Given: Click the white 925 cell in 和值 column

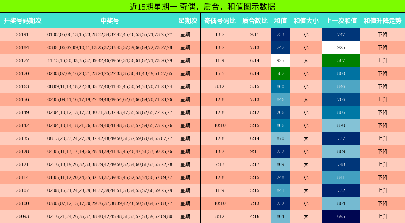Looking at the screenshot, I should 281,61.
